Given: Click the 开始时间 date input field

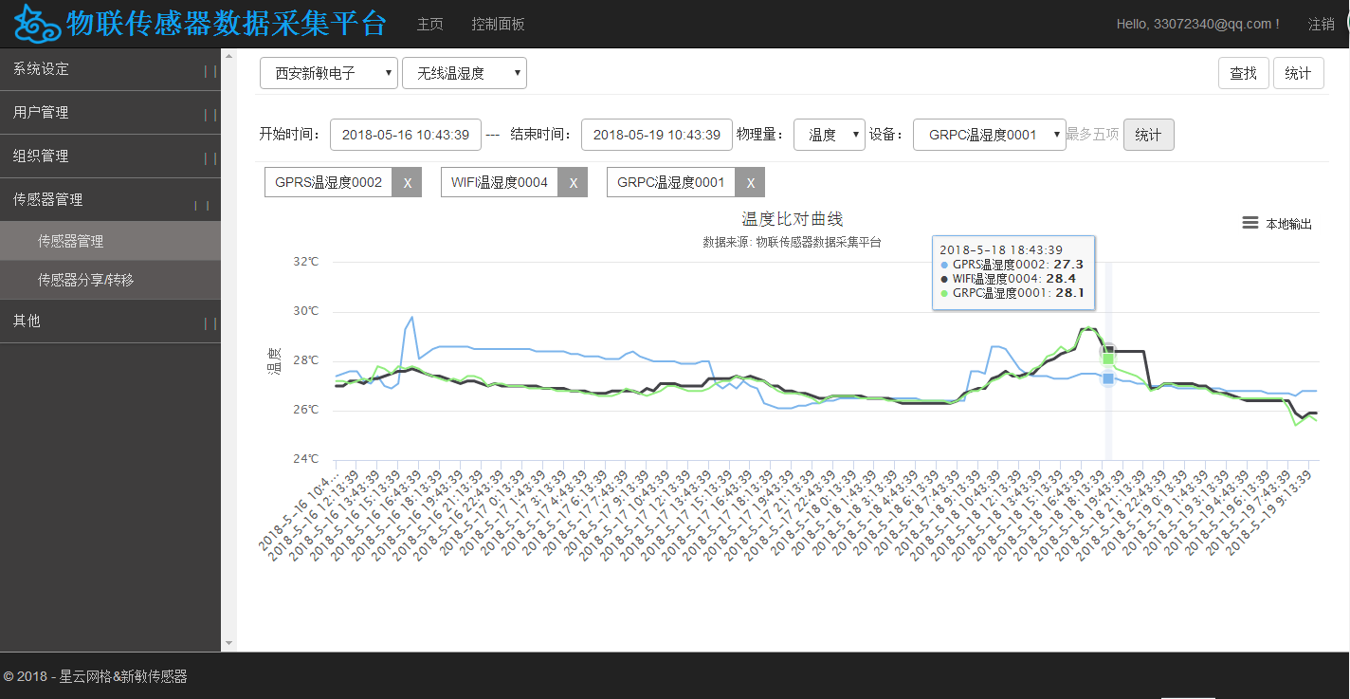Looking at the screenshot, I should pos(405,135).
